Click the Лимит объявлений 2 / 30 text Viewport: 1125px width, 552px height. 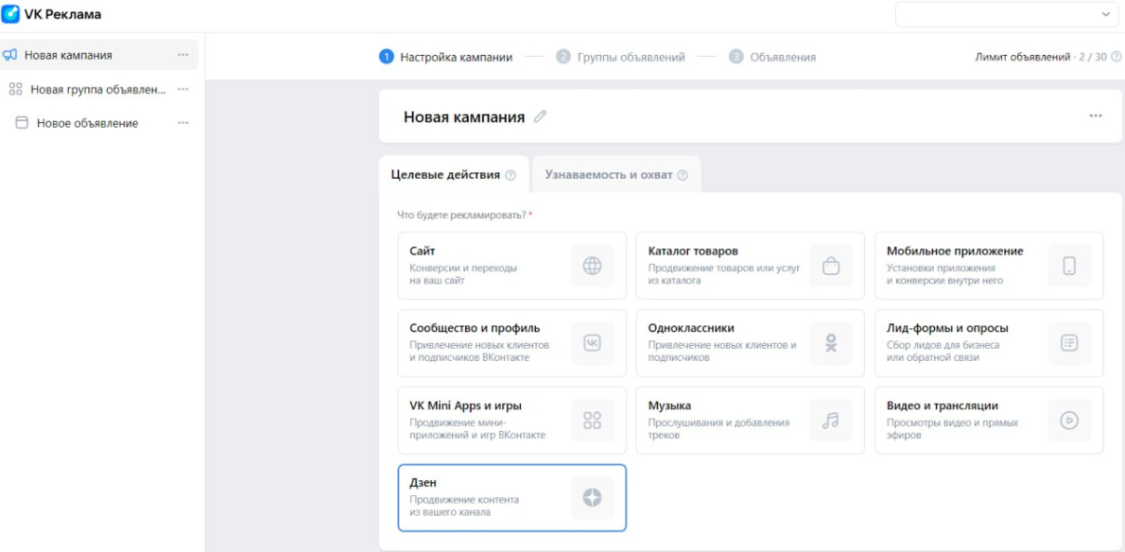tap(1041, 57)
